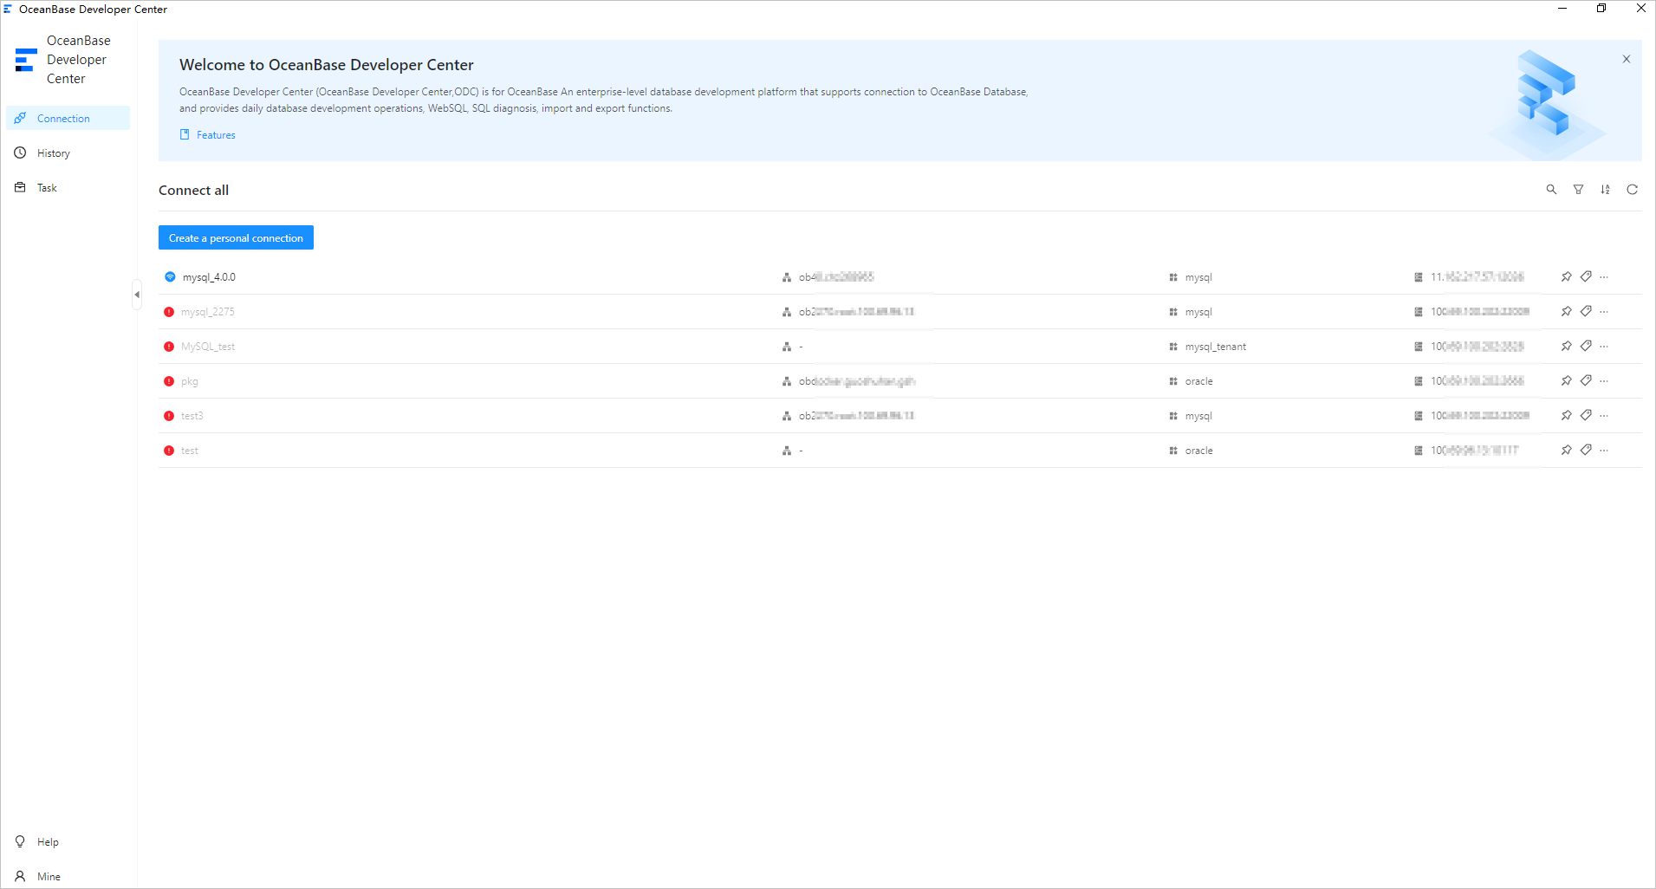Click the tag icon for mysql_2275
1656x889 pixels.
click(x=1586, y=312)
